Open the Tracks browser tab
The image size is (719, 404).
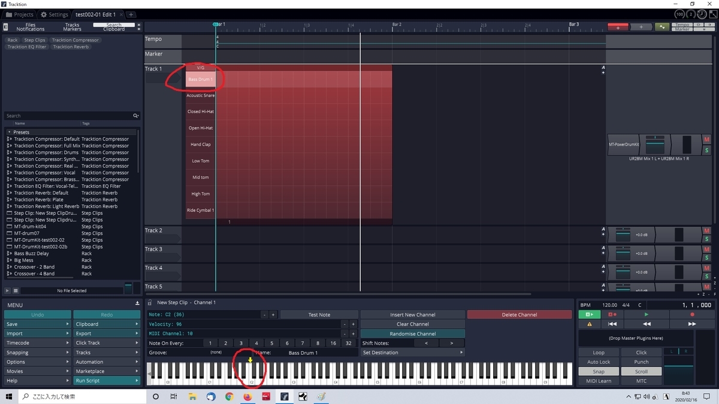click(72, 25)
